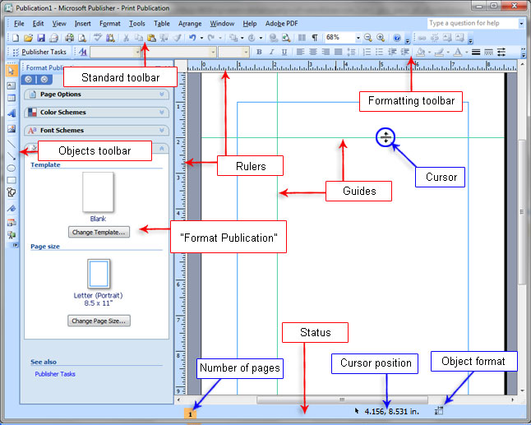Set Center text alignment
Screen dimensions: 531x425
312,52
